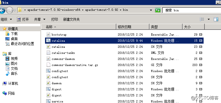Click the Forward navigation arrow button
221x103 pixels.
pos(9,10)
